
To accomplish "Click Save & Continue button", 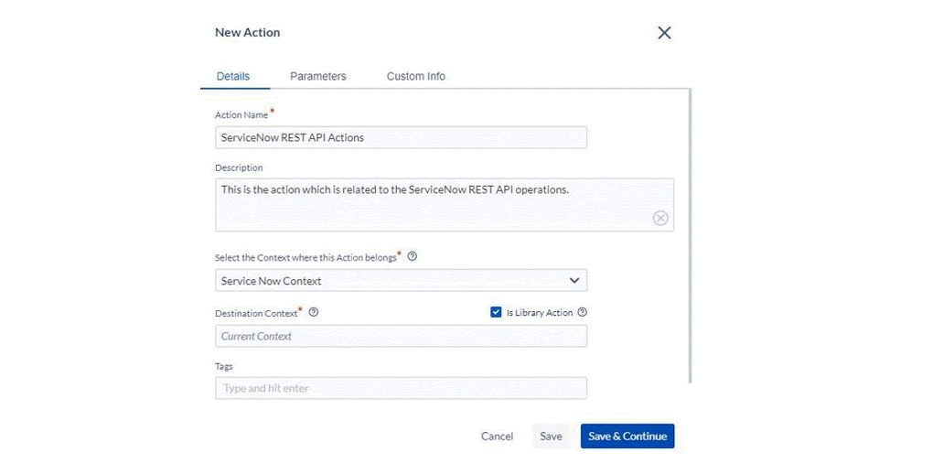I will tap(627, 436).
